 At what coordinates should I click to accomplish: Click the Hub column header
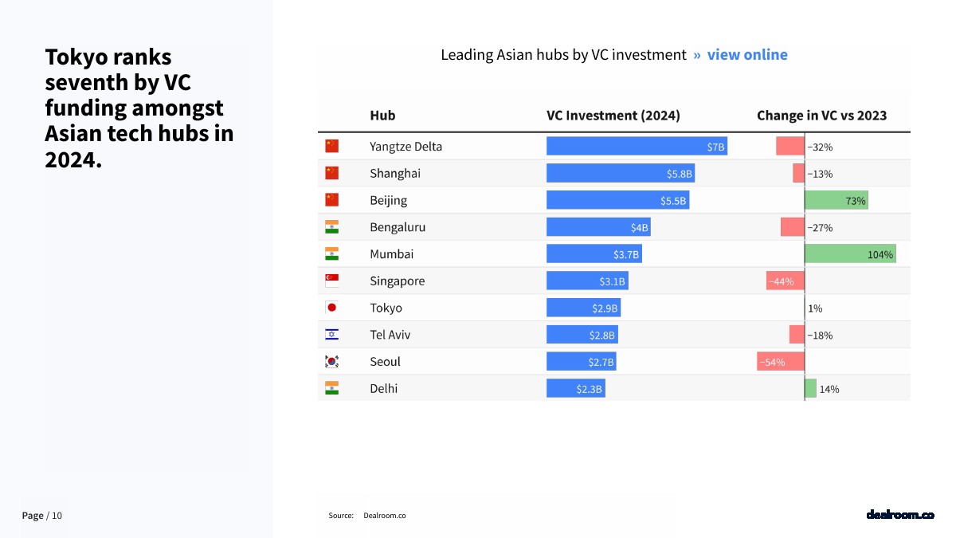coord(382,116)
